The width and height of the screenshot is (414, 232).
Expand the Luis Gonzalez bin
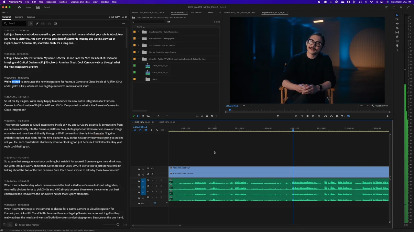pyautogui.click(x=139, y=45)
